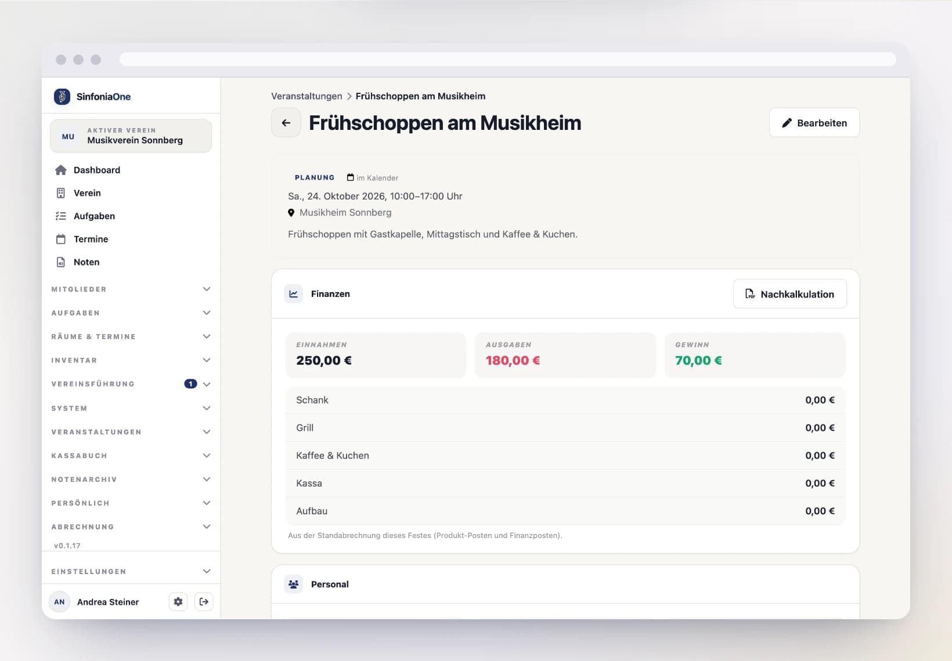Image resolution: width=952 pixels, height=661 pixels.
Task: Click the Einnahmen 250,00 € card
Action: point(376,355)
